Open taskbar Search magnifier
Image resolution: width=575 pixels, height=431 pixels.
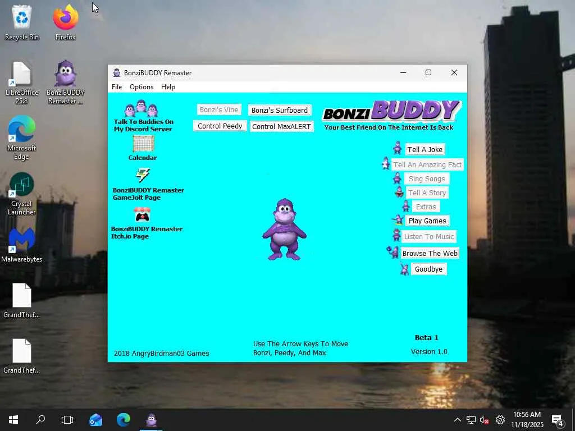pos(40,420)
